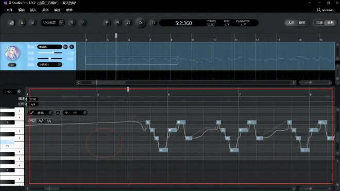This screenshot has width=340, height=191.
Task: Click the playhead marker on track ruler
Action: pyautogui.click(x=116, y=36)
